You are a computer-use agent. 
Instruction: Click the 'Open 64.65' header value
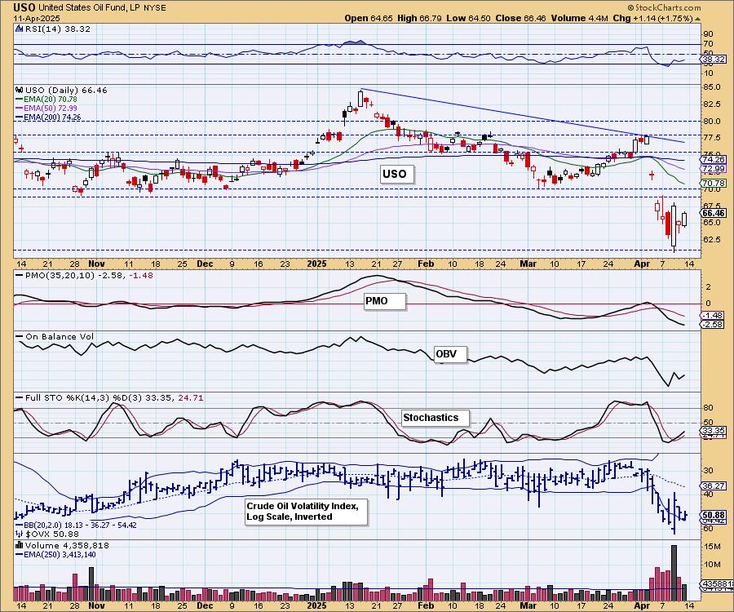[x=369, y=18]
